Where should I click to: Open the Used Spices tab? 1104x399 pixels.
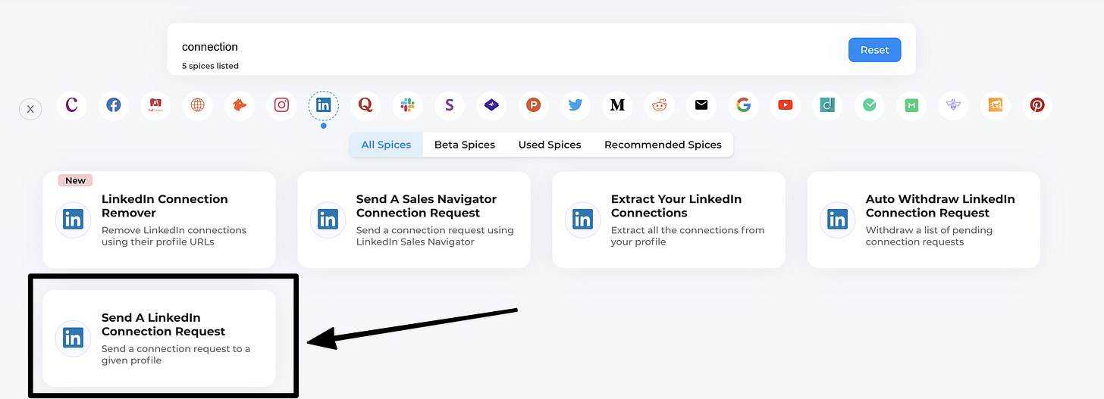(x=550, y=145)
